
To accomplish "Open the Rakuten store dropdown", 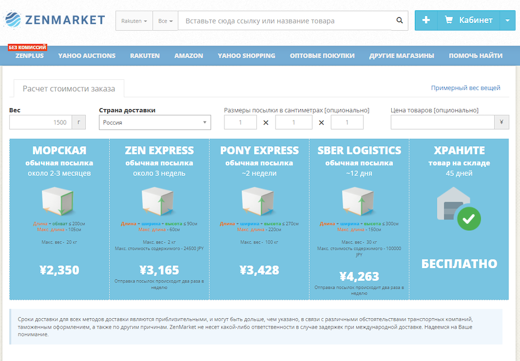I will click(134, 21).
